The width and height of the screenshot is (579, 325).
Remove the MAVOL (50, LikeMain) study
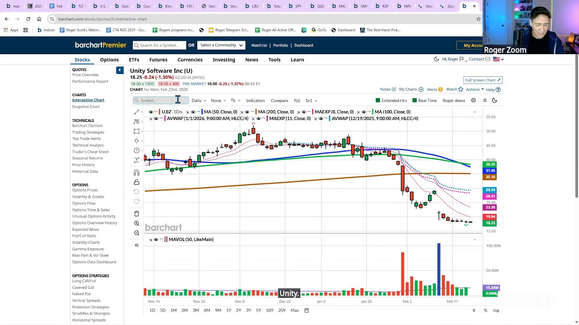[x=151, y=239]
